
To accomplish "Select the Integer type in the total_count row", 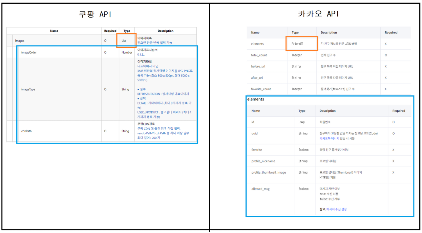I will tap(297, 55).
